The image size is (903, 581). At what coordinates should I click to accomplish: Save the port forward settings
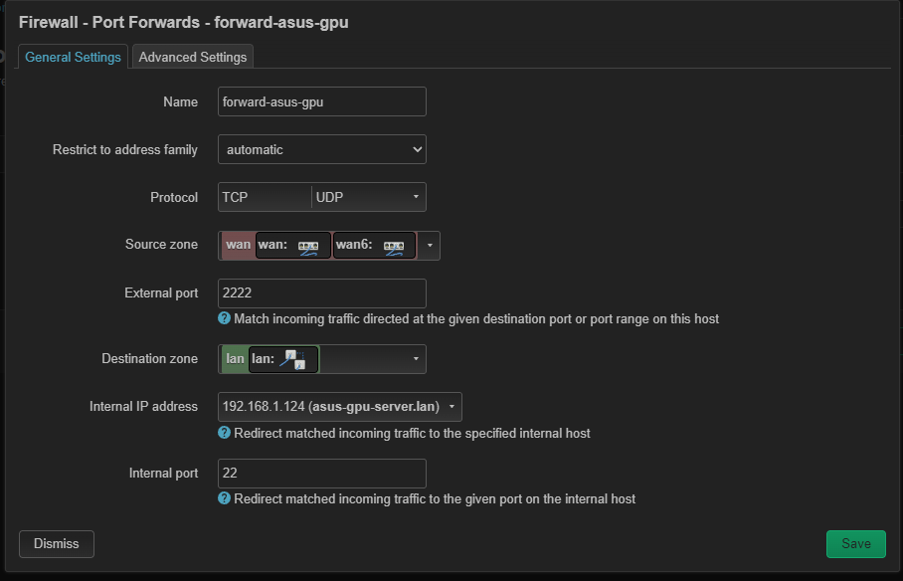(x=856, y=543)
